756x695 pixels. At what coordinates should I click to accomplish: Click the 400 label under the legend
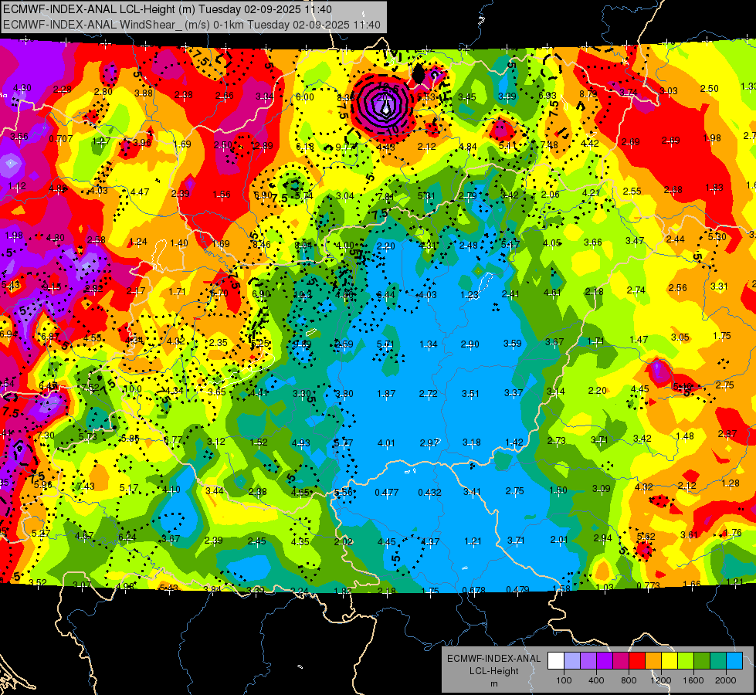pos(596,680)
